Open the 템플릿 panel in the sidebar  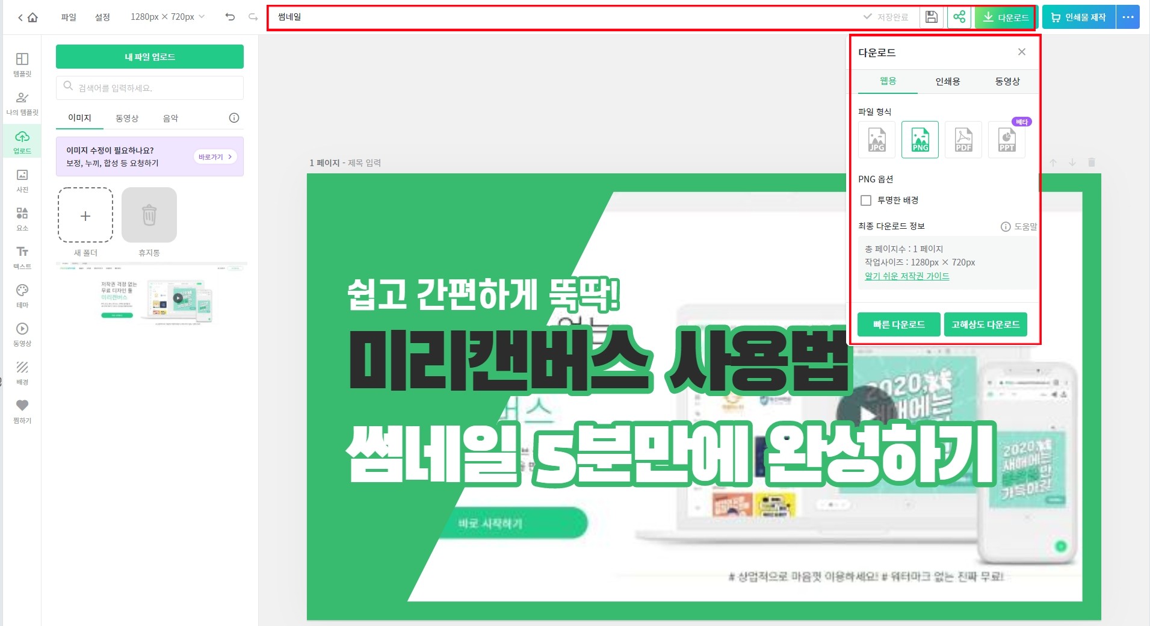(x=22, y=62)
